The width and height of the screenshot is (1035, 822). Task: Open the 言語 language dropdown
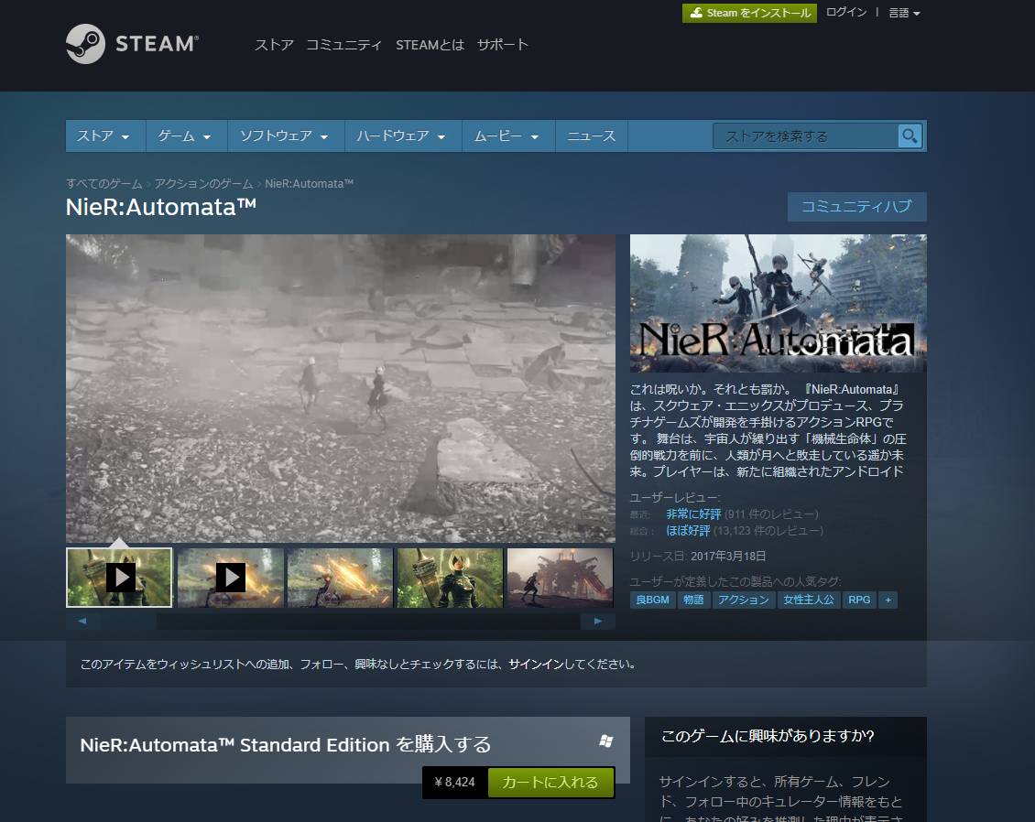pyautogui.click(x=904, y=13)
